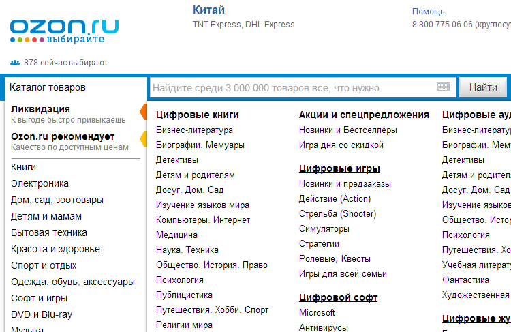This screenshot has height=332, width=511.
Task: Select Спорт и отдых category
Action: 44,265
